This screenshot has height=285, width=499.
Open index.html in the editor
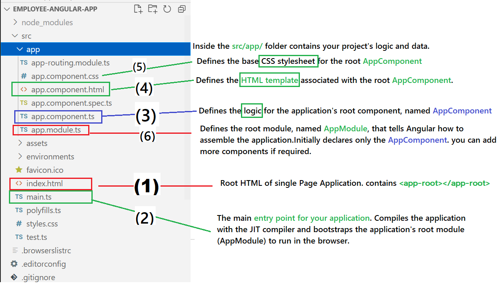click(x=45, y=183)
